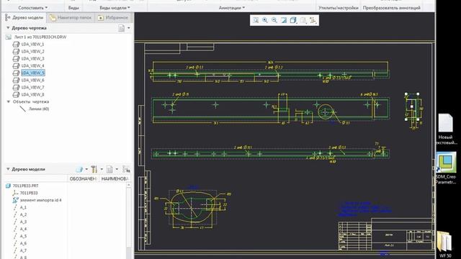461x259 pixels.
Task: Switch to the Навигатор папок tab
Action: click(x=71, y=17)
